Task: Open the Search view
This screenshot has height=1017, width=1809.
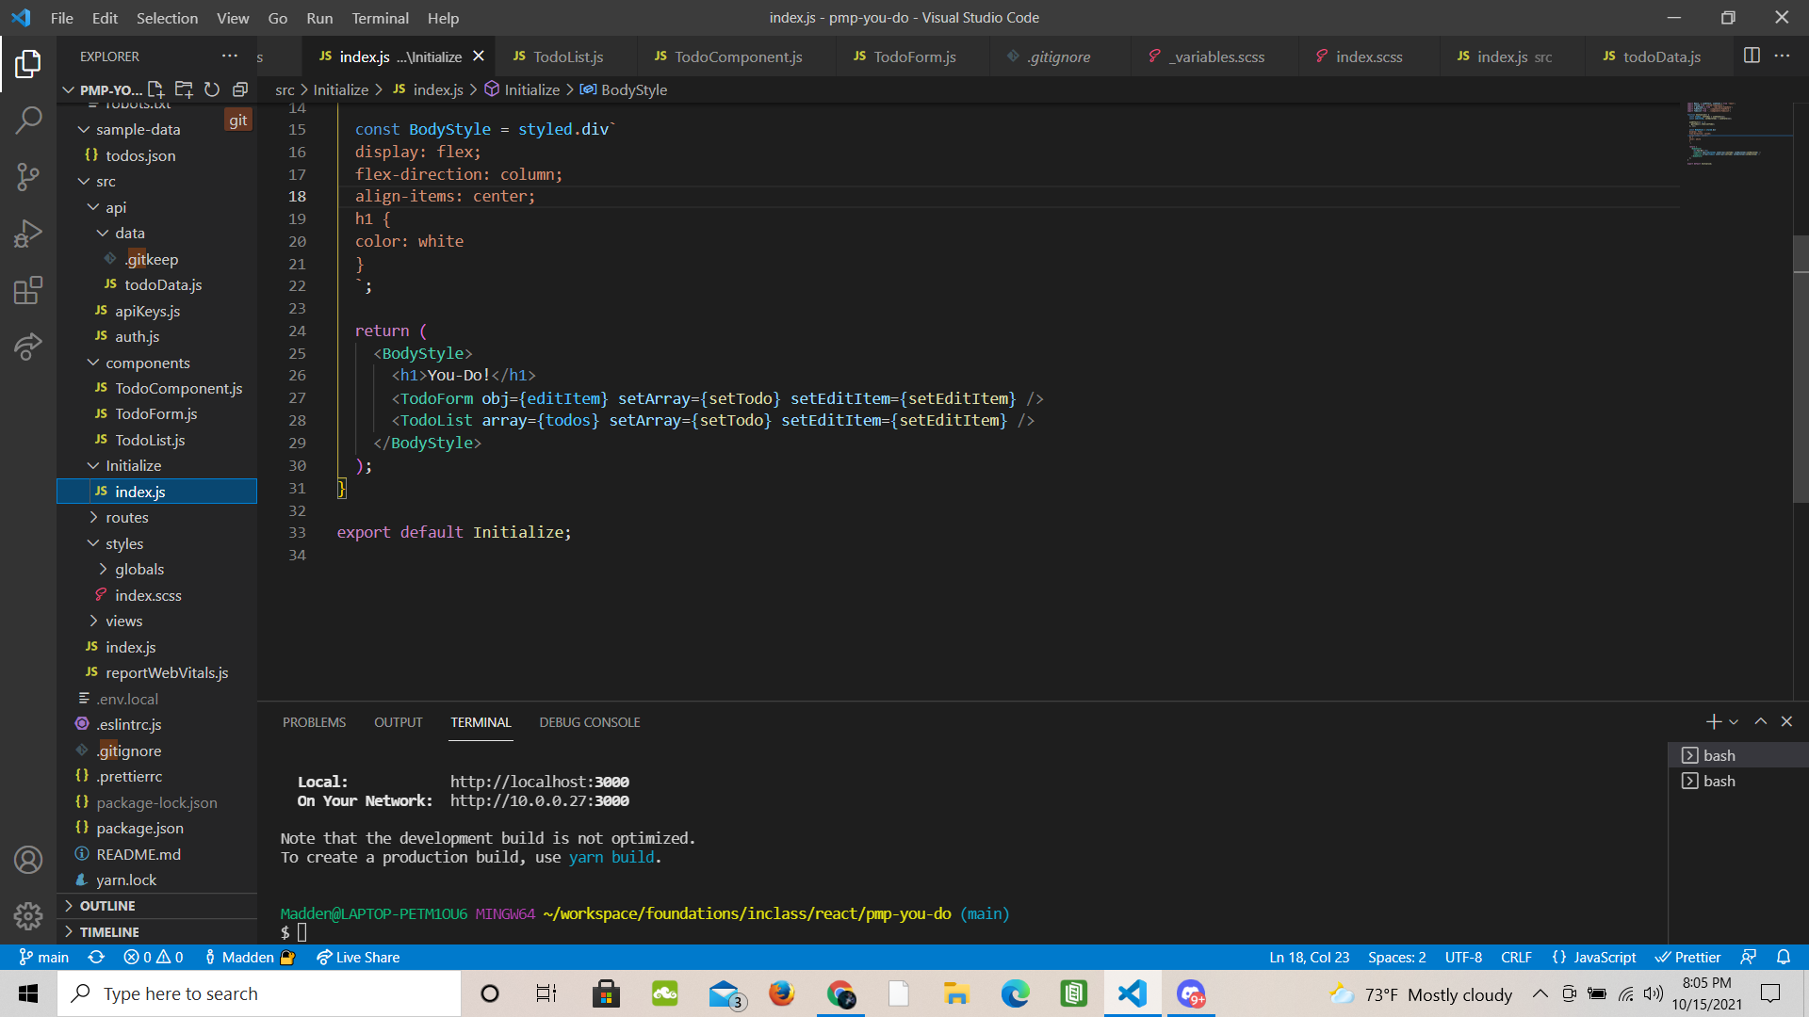Action: [x=28, y=120]
